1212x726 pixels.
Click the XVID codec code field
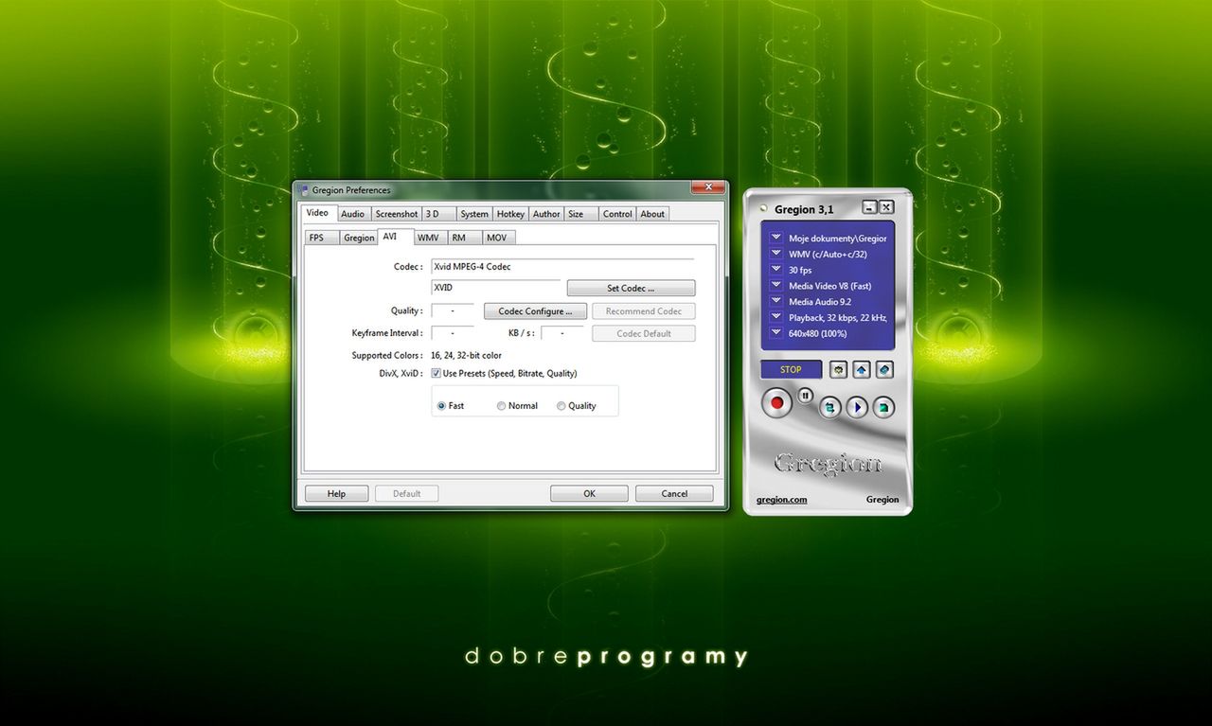(495, 286)
